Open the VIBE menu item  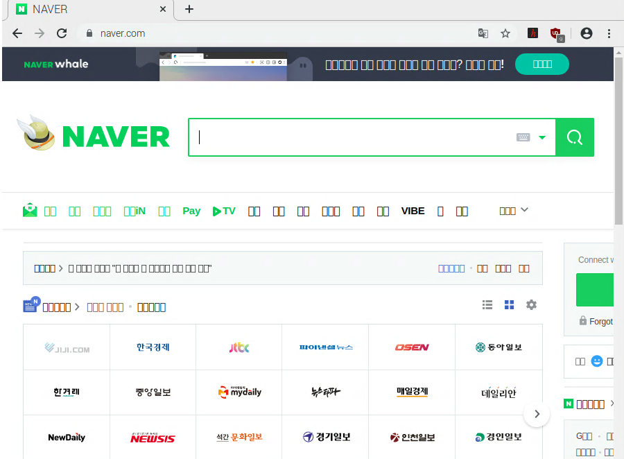pyautogui.click(x=413, y=211)
